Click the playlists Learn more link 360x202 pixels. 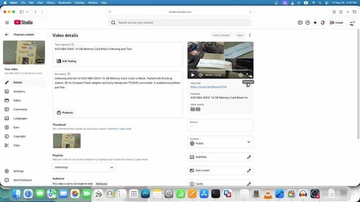[141, 159]
